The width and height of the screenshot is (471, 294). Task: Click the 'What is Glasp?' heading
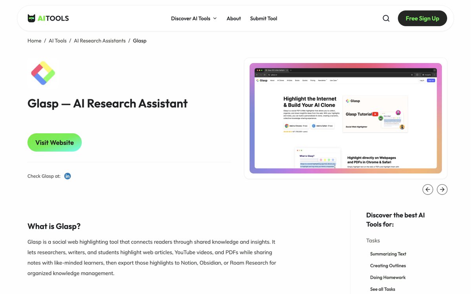click(x=54, y=226)
